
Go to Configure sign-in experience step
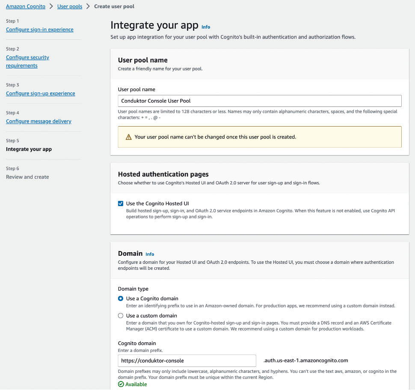(40, 30)
